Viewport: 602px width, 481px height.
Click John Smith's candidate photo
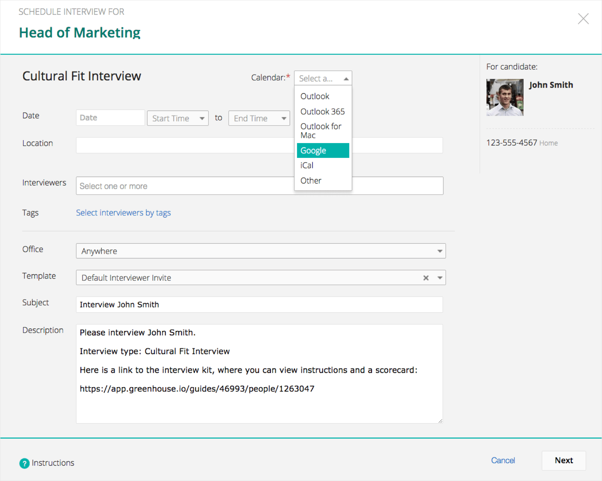(505, 97)
